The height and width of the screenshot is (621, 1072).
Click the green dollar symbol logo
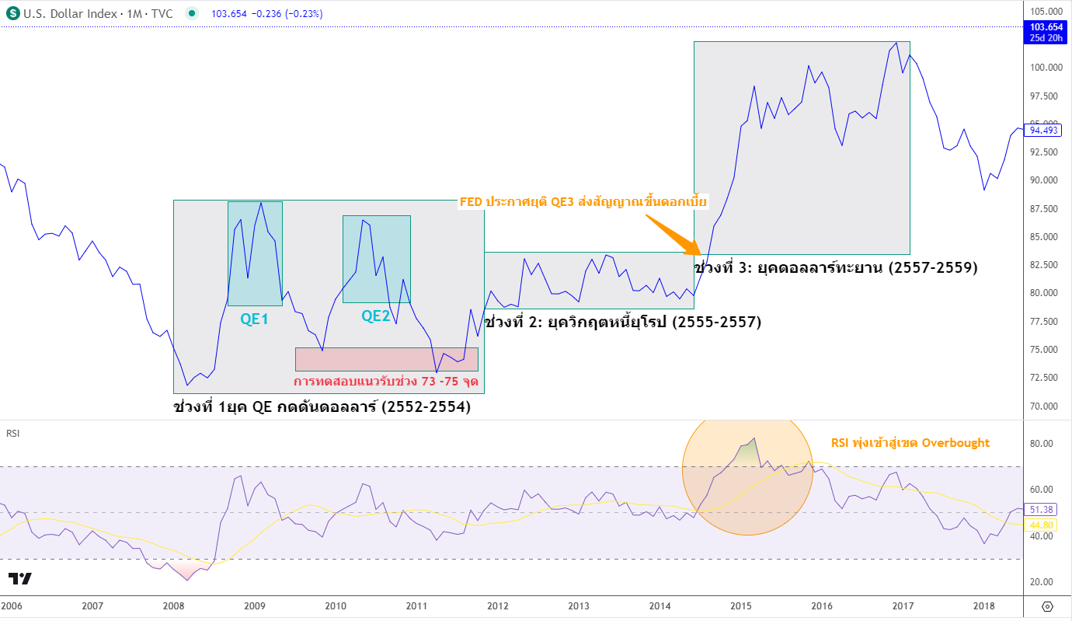[x=14, y=13]
